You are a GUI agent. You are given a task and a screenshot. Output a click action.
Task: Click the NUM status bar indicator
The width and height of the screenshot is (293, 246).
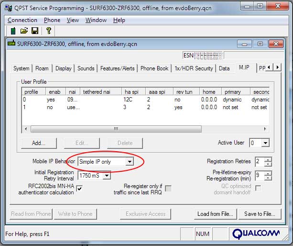tap(203, 234)
